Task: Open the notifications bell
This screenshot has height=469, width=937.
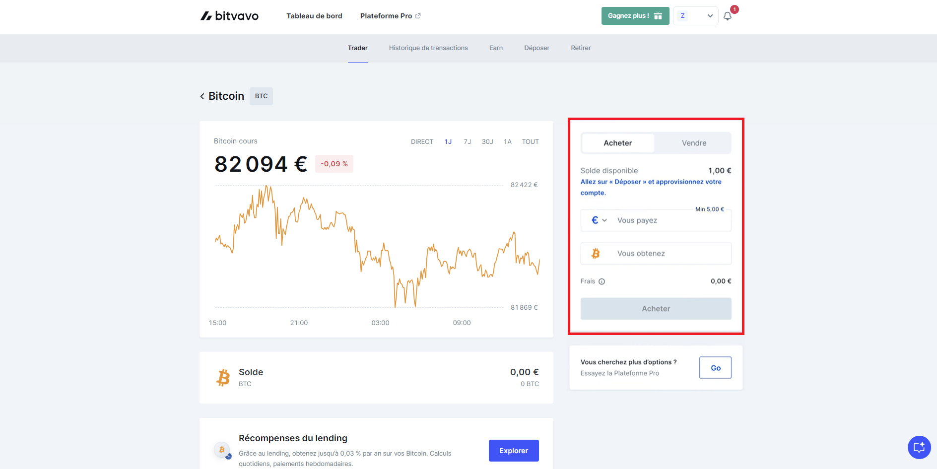Action: [x=728, y=16]
